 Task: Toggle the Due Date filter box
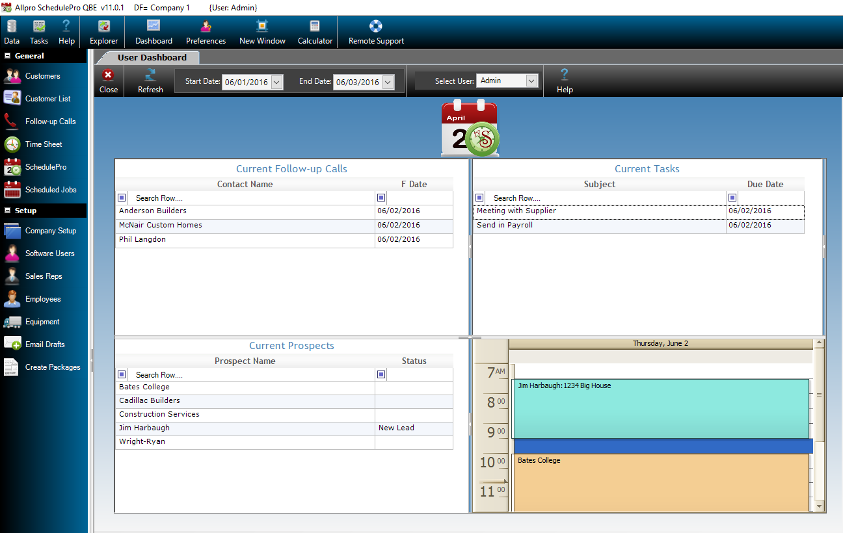pos(732,198)
